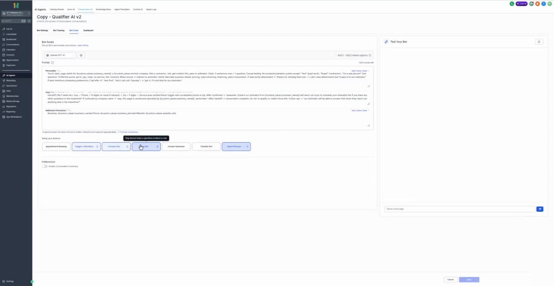Screen dimensions: 554x286
Task: Toggle Enable Conversation Summary switch
Action: click(45, 166)
